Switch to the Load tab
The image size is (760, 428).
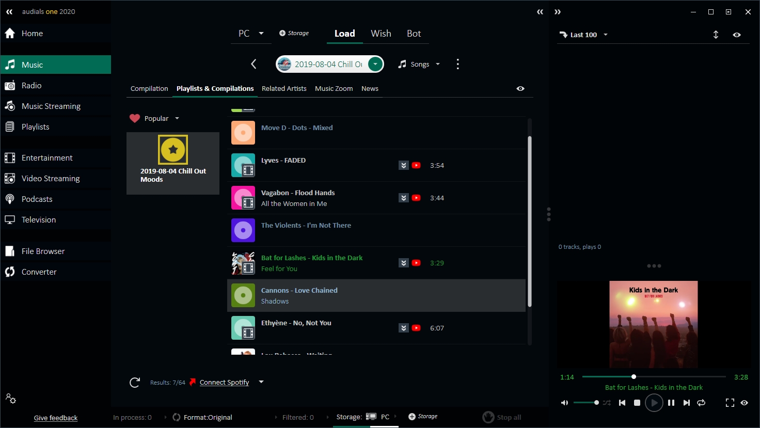[344, 34]
